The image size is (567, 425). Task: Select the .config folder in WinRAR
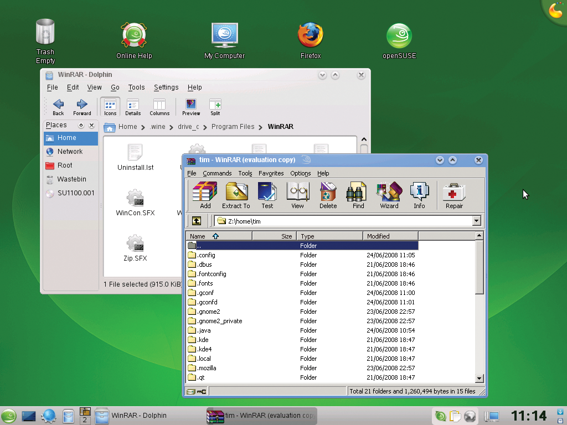click(302, 255)
